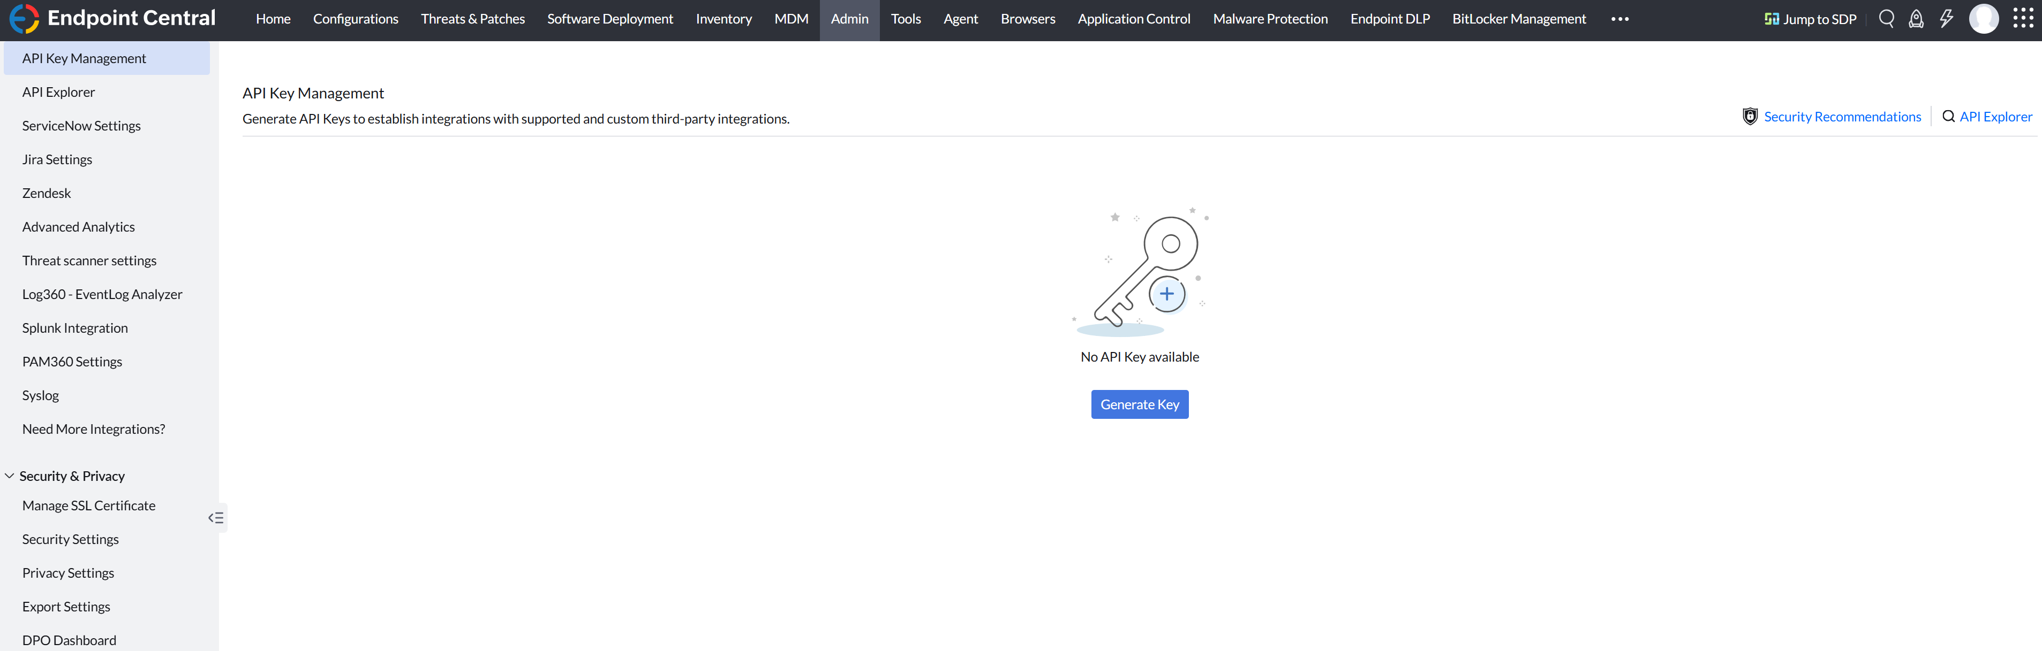Open the Threats & Patches tab

(472, 19)
